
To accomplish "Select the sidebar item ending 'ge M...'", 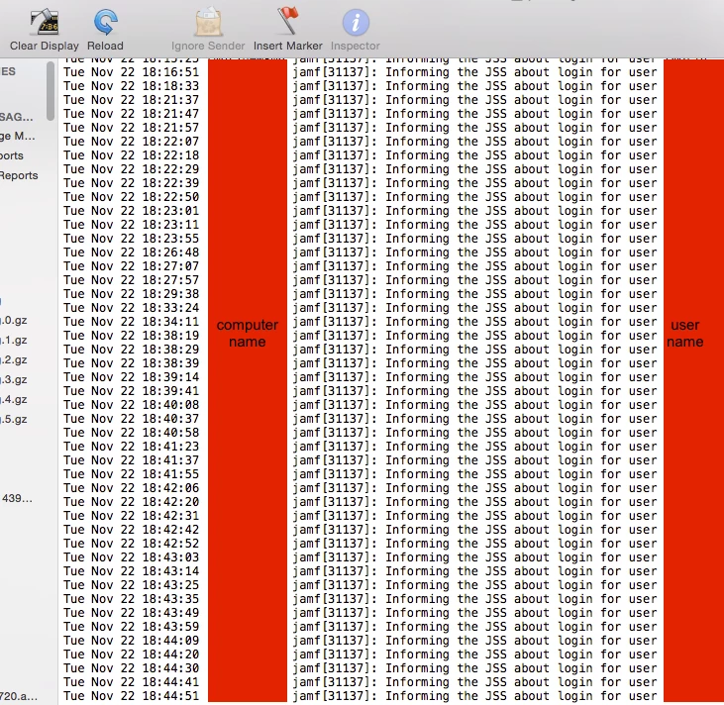I will click(x=18, y=137).
